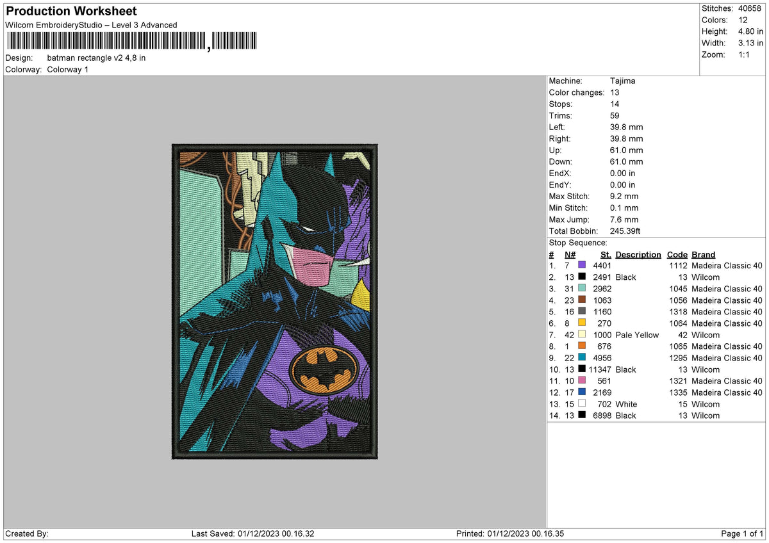Click the White thread chip for stop 13
The image size is (769, 543).
click(582, 403)
